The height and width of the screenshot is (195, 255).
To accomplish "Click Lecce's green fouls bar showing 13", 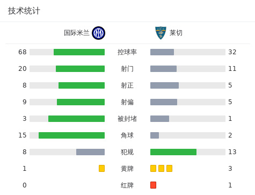I will coord(173,152).
